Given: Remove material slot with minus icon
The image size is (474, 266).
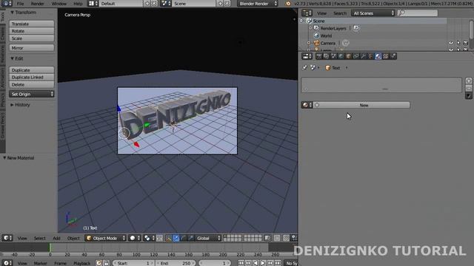Looking at the screenshot, I should pos(469,88).
